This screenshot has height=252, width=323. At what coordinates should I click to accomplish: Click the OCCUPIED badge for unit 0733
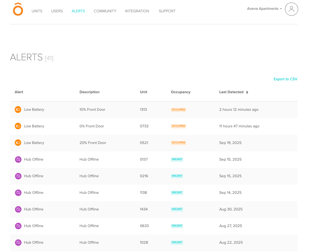[178, 126]
